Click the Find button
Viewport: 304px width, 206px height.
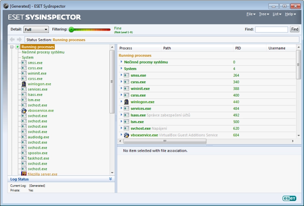294,29
